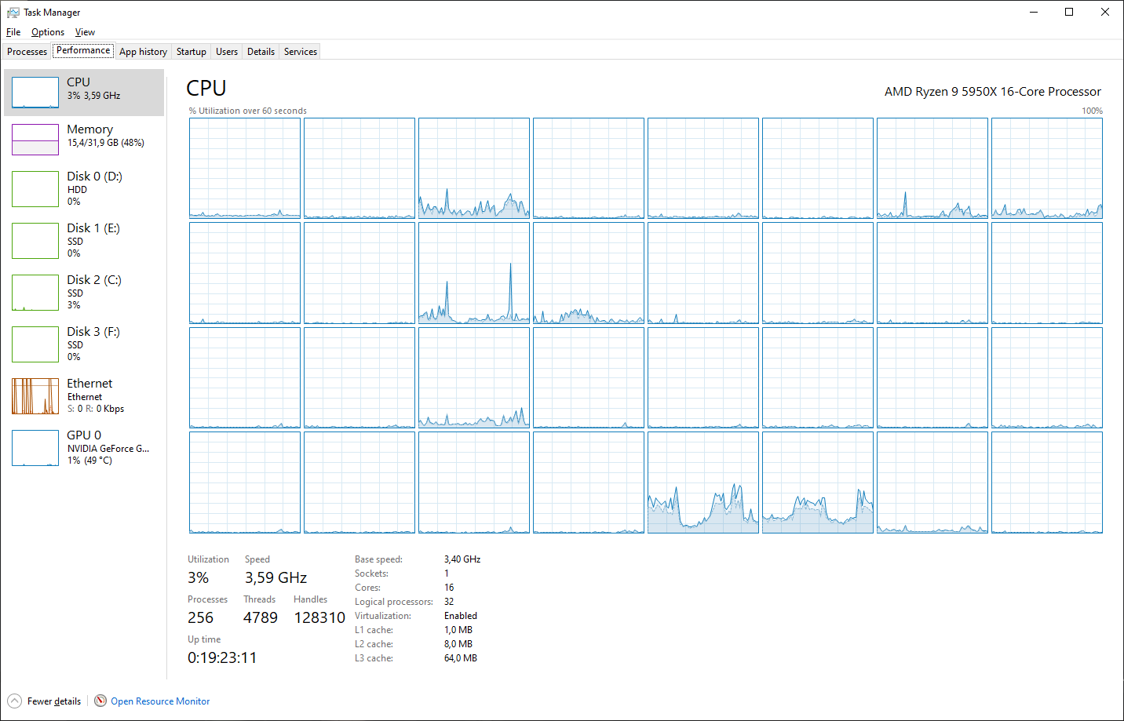This screenshot has width=1124, height=721.
Task: Open the File menu
Action: [13, 32]
